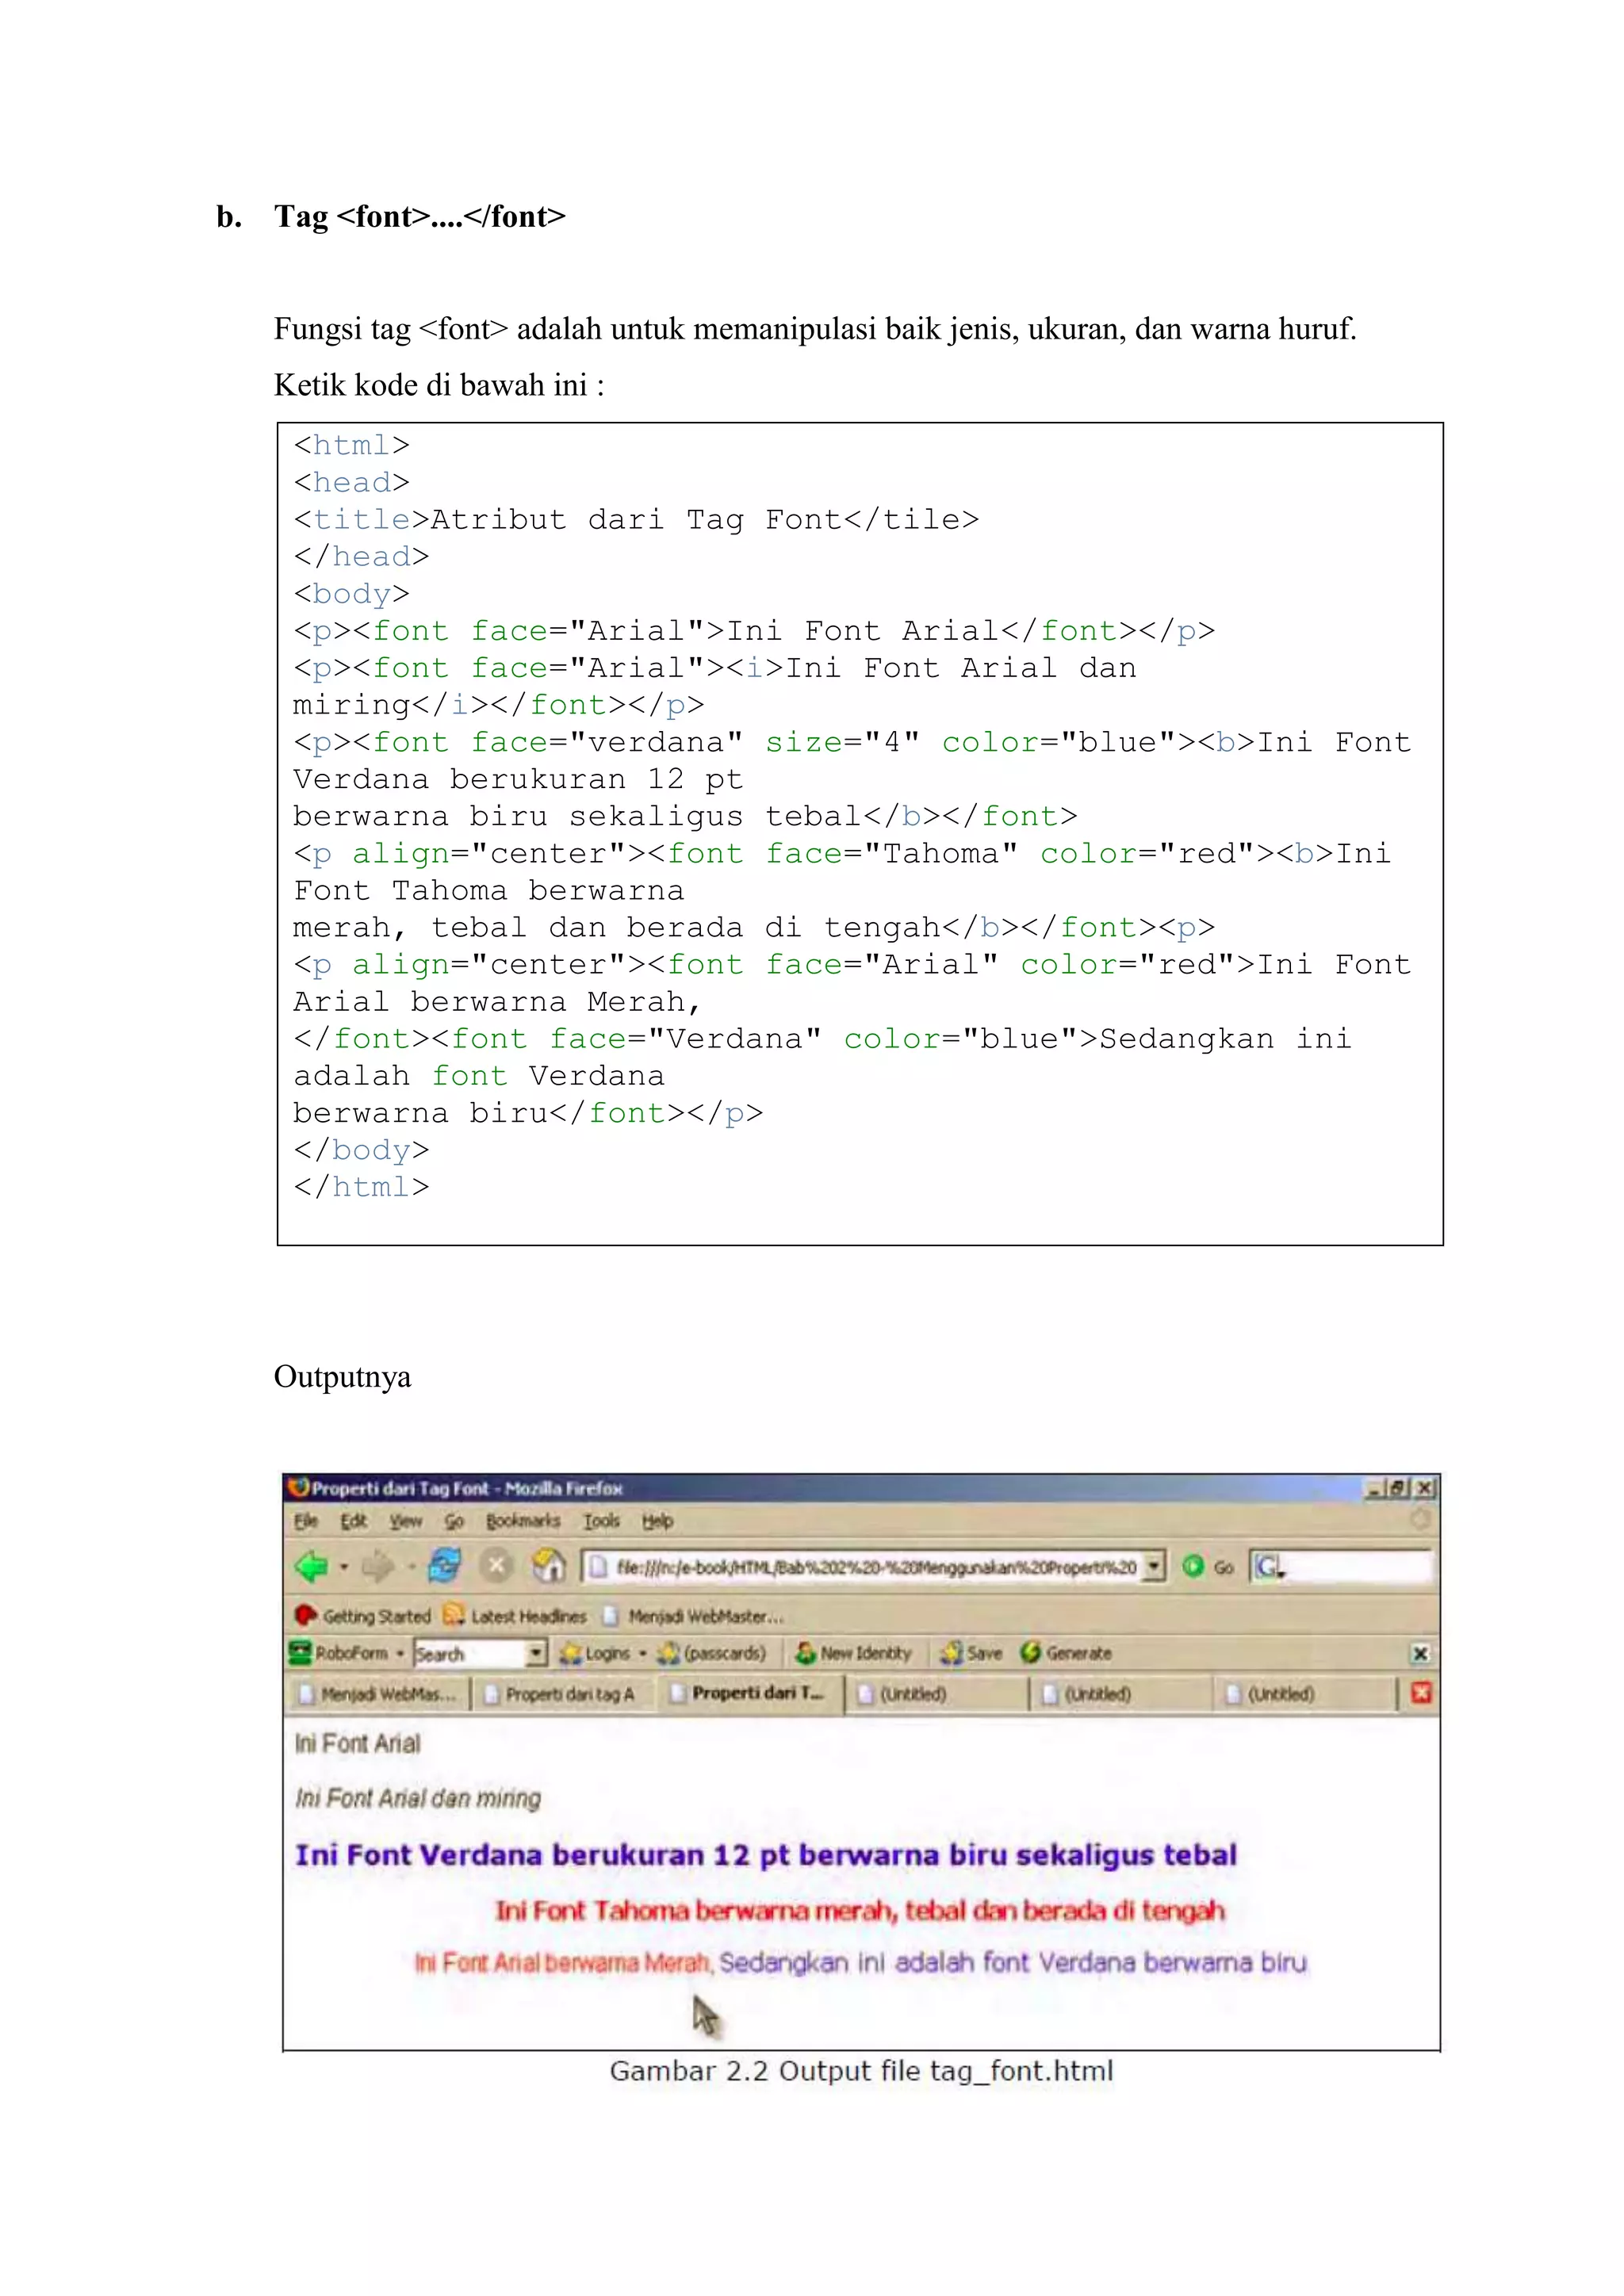Open Back history dropdown arrow

(x=344, y=1567)
